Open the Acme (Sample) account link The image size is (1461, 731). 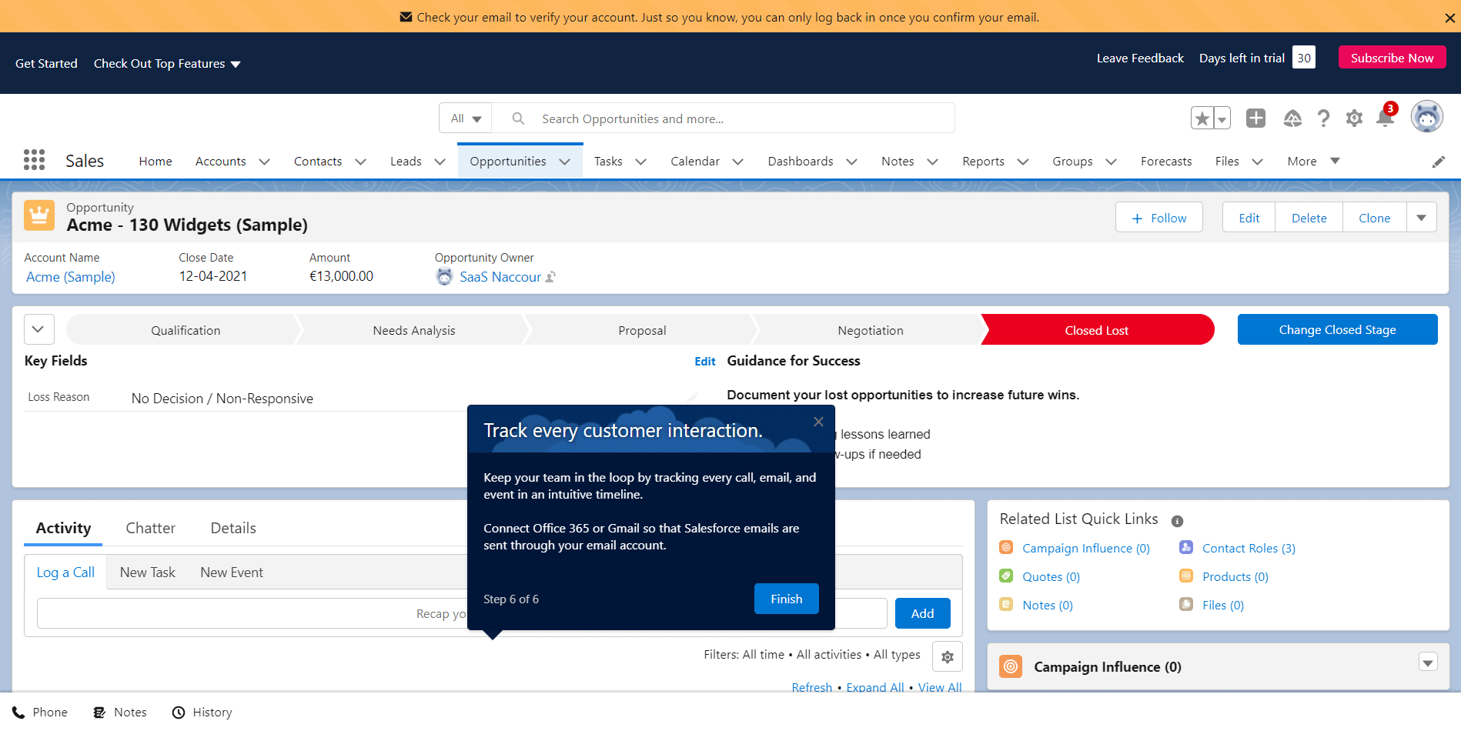click(71, 277)
